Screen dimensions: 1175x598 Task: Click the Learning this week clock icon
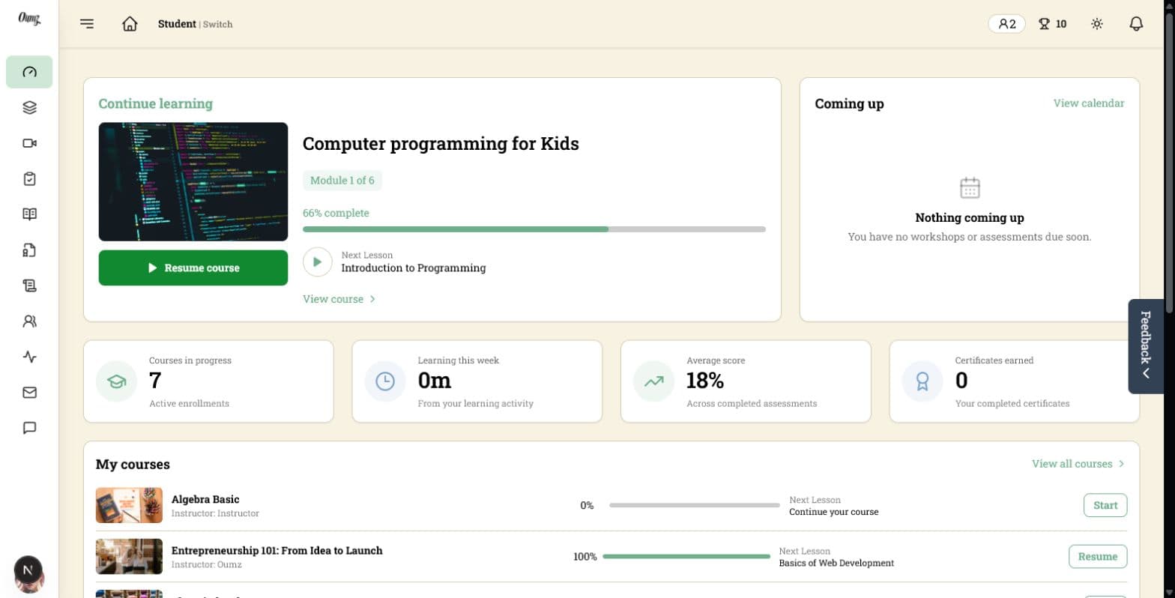384,381
